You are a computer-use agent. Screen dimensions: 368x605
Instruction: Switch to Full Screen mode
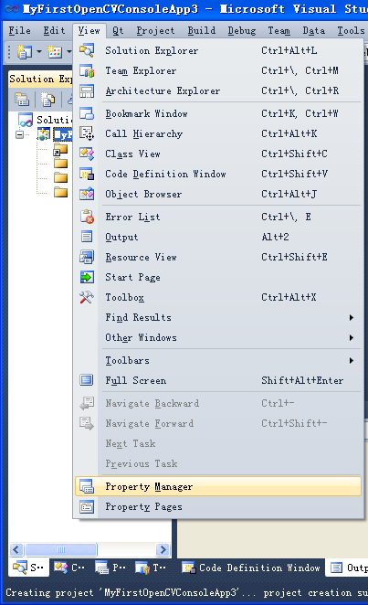click(x=218, y=380)
